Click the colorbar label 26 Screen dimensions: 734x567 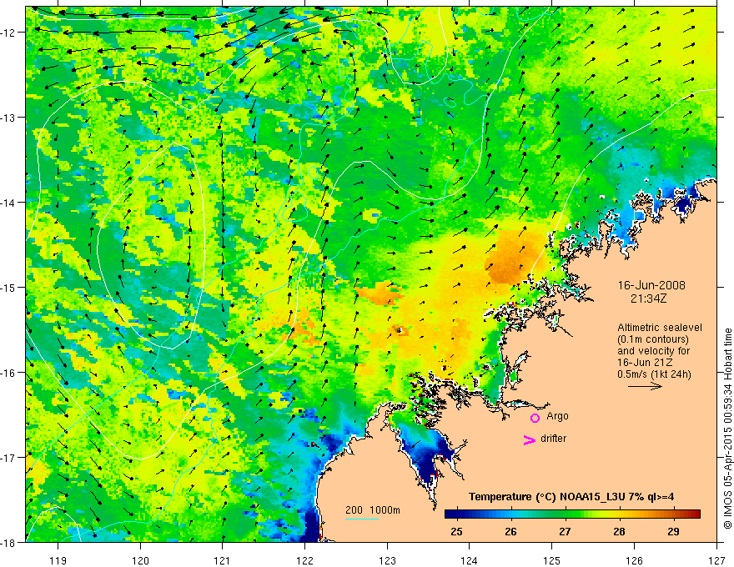(x=510, y=531)
